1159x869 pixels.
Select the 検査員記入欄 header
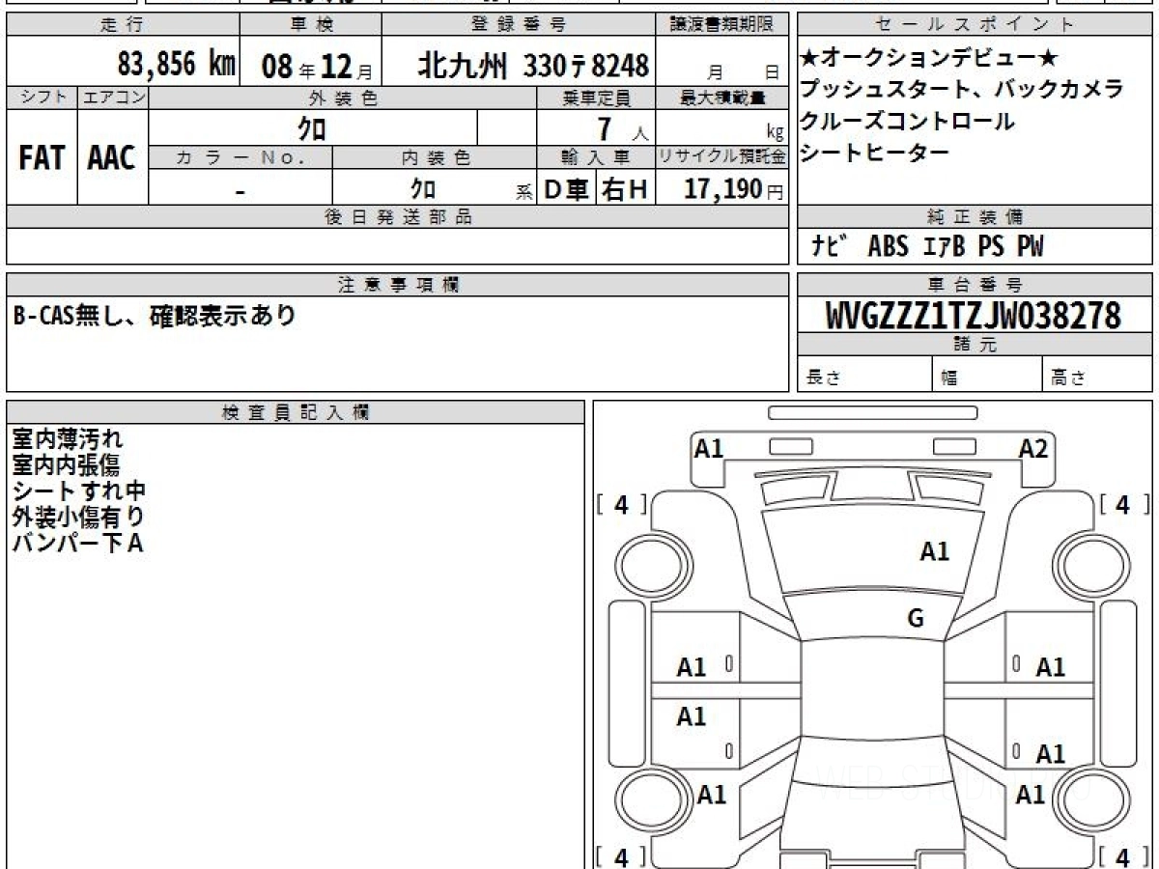point(296,411)
